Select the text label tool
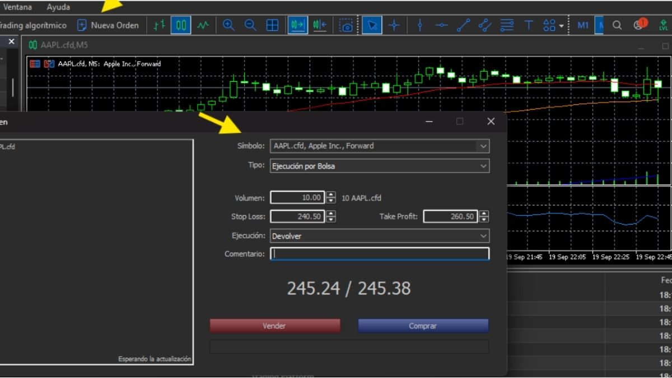 pyautogui.click(x=529, y=25)
